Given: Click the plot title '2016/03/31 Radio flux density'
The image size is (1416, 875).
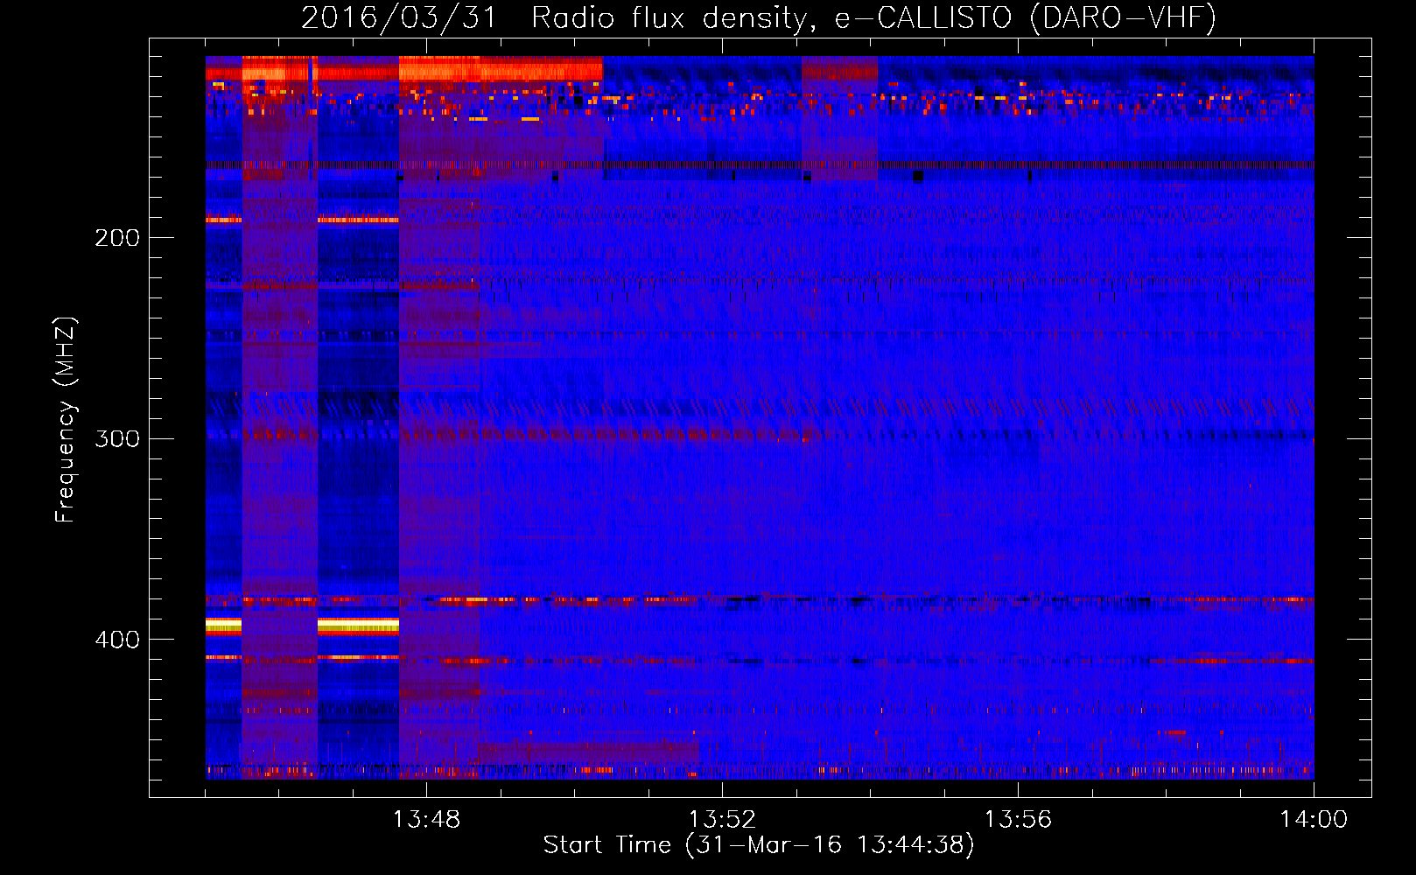Looking at the screenshot, I should [x=759, y=17].
